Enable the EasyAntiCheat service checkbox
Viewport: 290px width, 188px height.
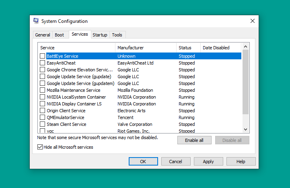pyautogui.click(x=42, y=63)
